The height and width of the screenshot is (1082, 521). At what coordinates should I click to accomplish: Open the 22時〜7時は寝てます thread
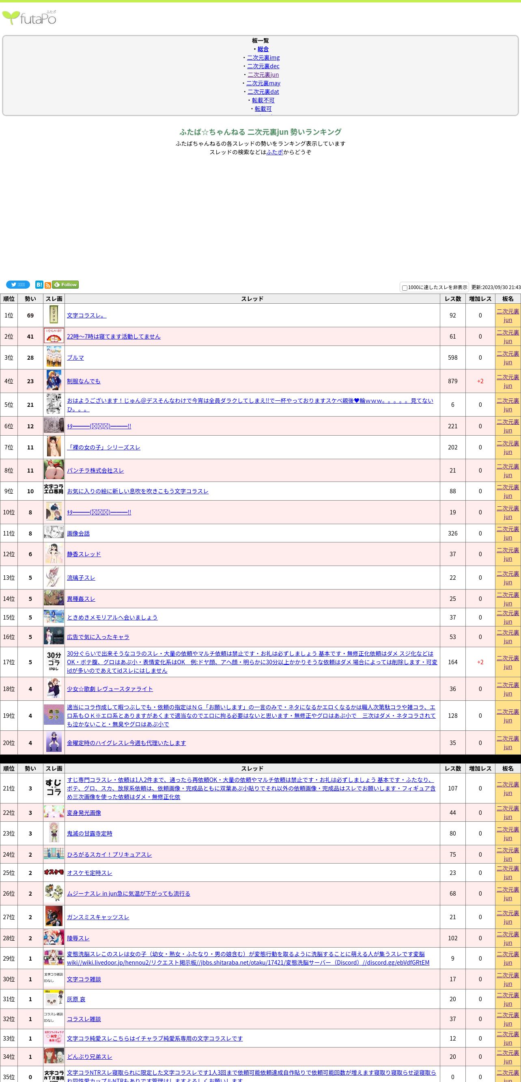(x=114, y=337)
